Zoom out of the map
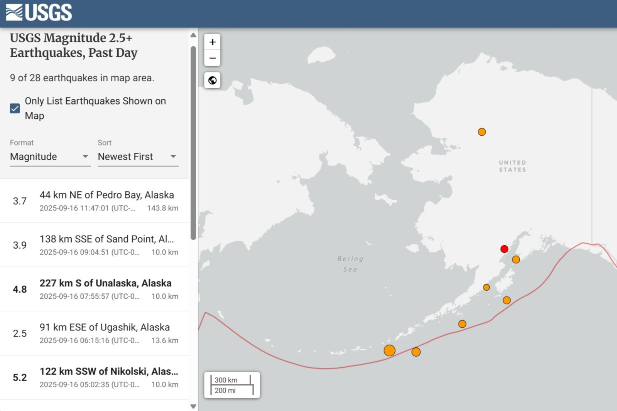 [212, 58]
